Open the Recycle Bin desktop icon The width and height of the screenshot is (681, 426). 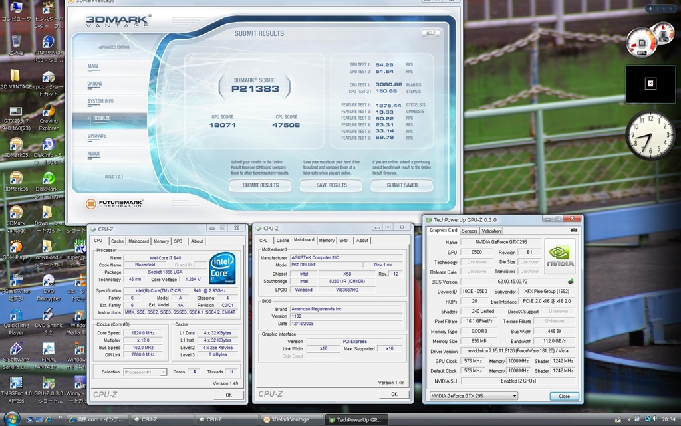(x=16, y=45)
